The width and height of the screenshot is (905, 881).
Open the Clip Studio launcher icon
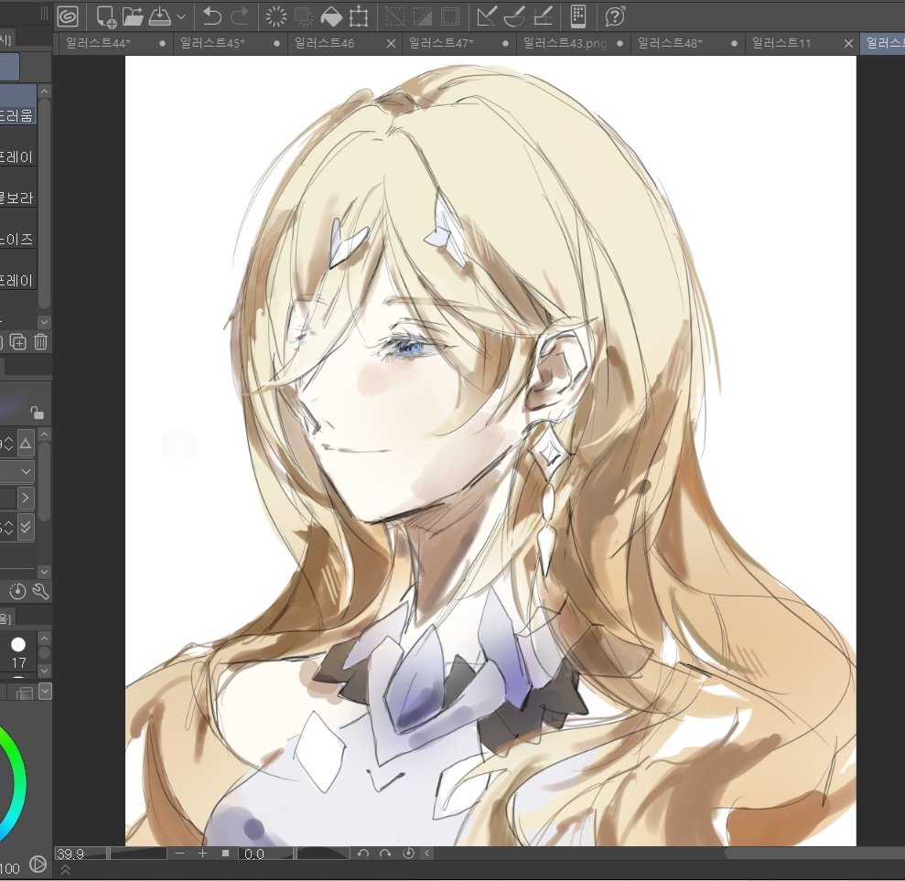pyautogui.click(x=68, y=16)
